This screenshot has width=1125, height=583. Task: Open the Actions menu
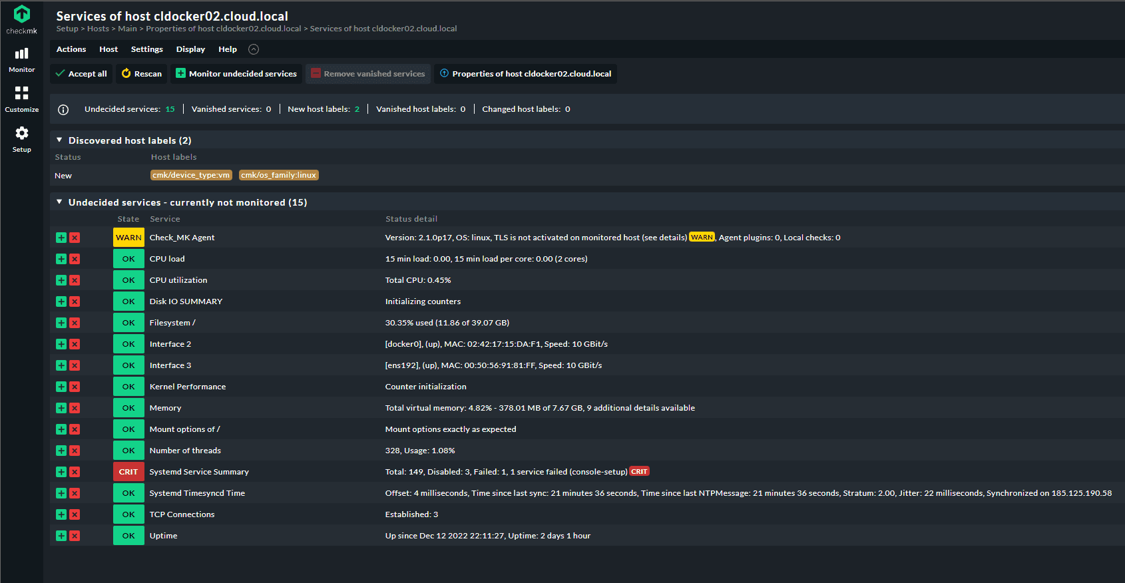pyautogui.click(x=71, y=49)
